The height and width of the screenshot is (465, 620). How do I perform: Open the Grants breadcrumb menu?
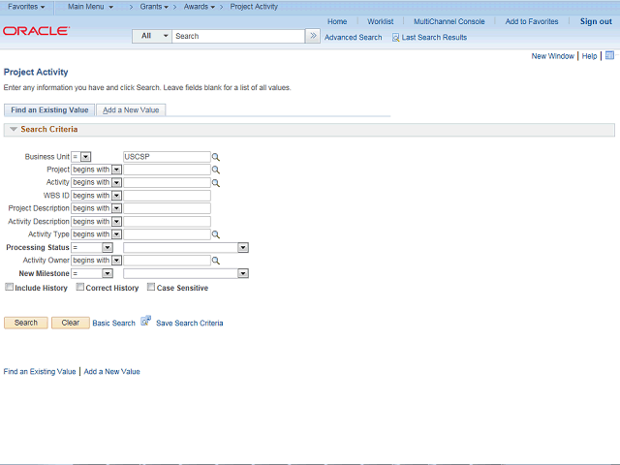click(x=154, y=7)
